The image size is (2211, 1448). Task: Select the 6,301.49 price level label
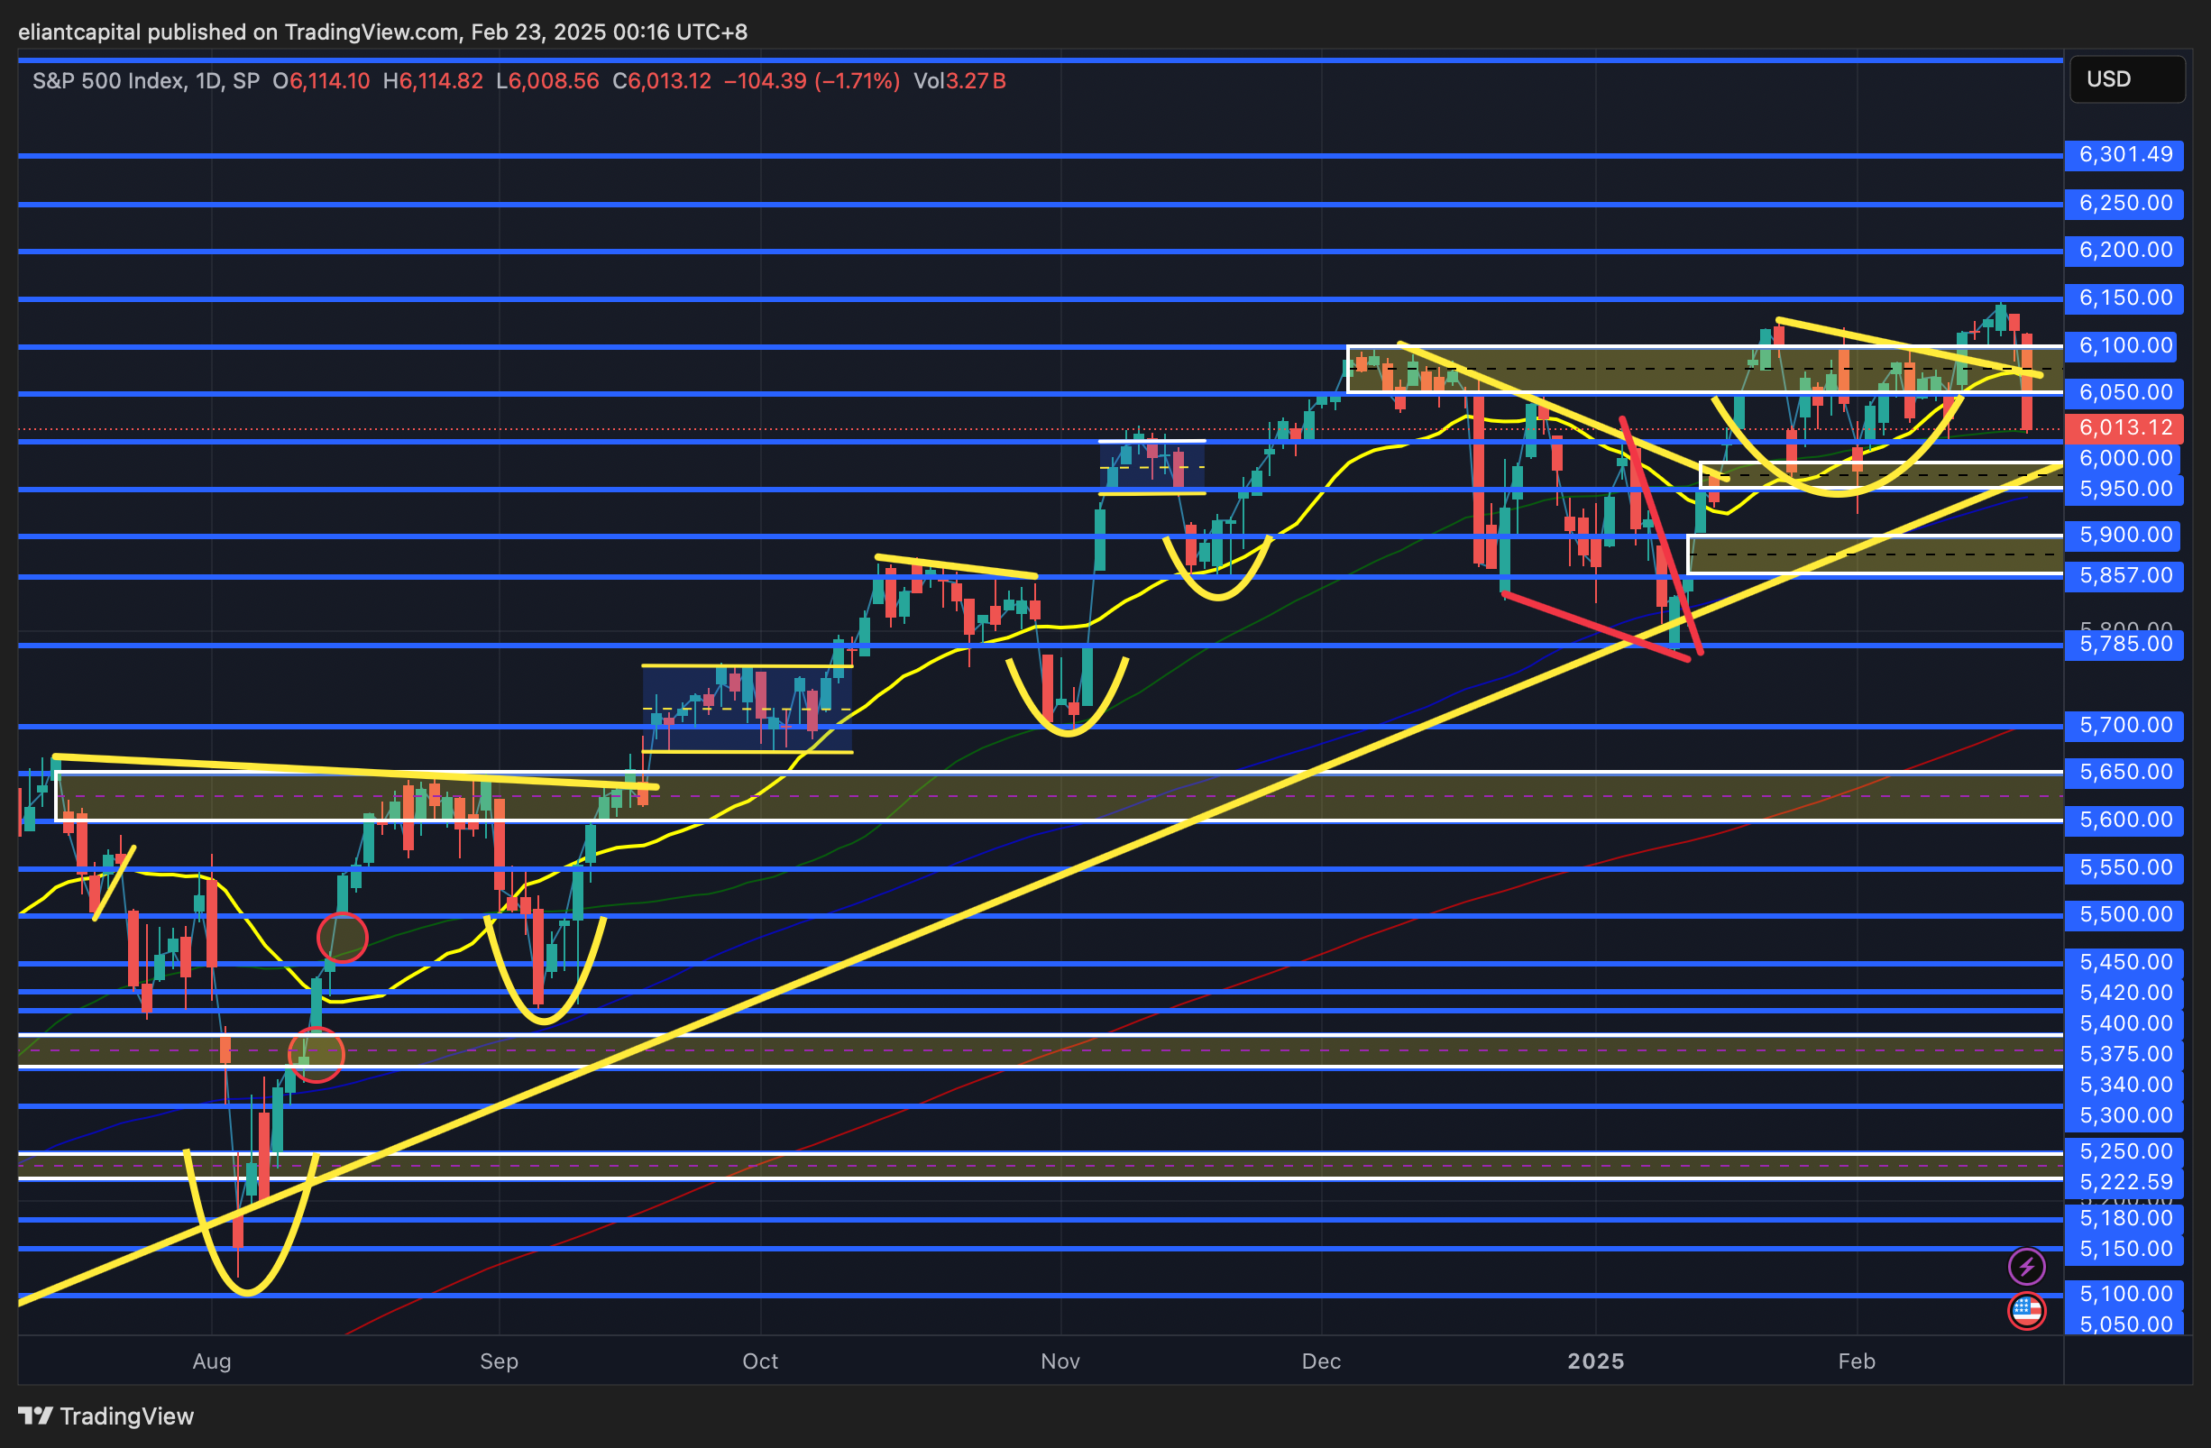point(2124,154)
